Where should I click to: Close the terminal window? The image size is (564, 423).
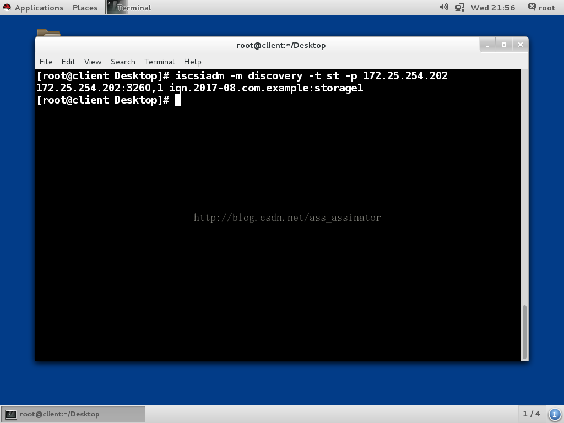tap(520, 45)
